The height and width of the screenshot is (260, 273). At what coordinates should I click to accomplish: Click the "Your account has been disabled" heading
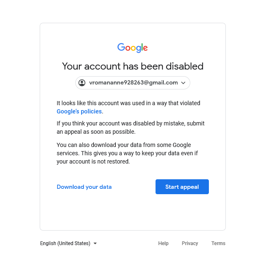pyautogui.click(x=132, y=66)
